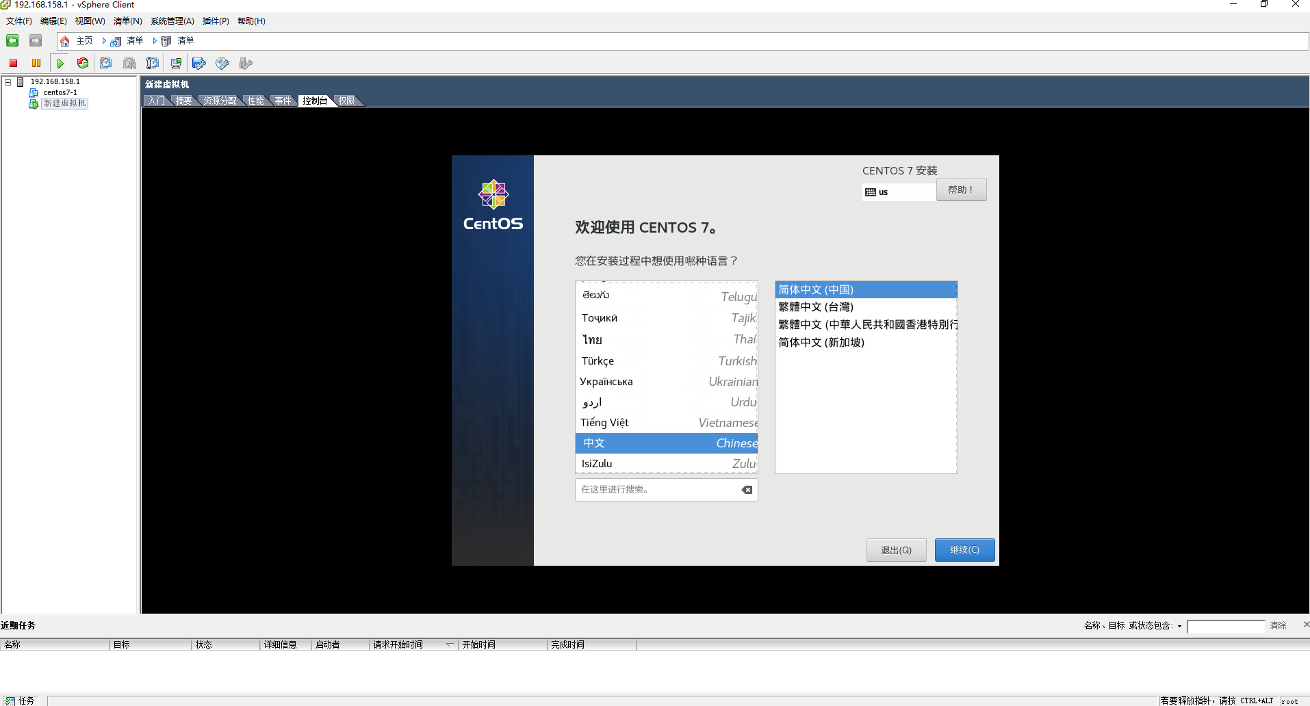1310x706 pixels.
Task: Power on the VM with the green play icon
Action: tap(60, 63)
